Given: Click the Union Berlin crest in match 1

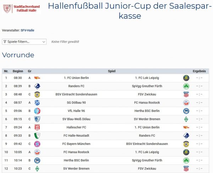Looking at the screenshot, I should point(37,78).
